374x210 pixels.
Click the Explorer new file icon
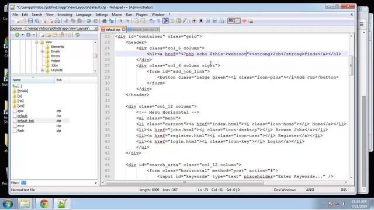click(42, 35)
